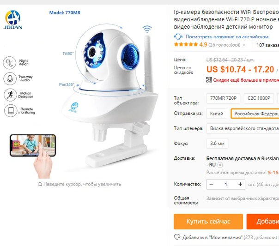Click the heart wishlist icon
This screenshot has height=246, width=279.
click(x=177, y=237)
